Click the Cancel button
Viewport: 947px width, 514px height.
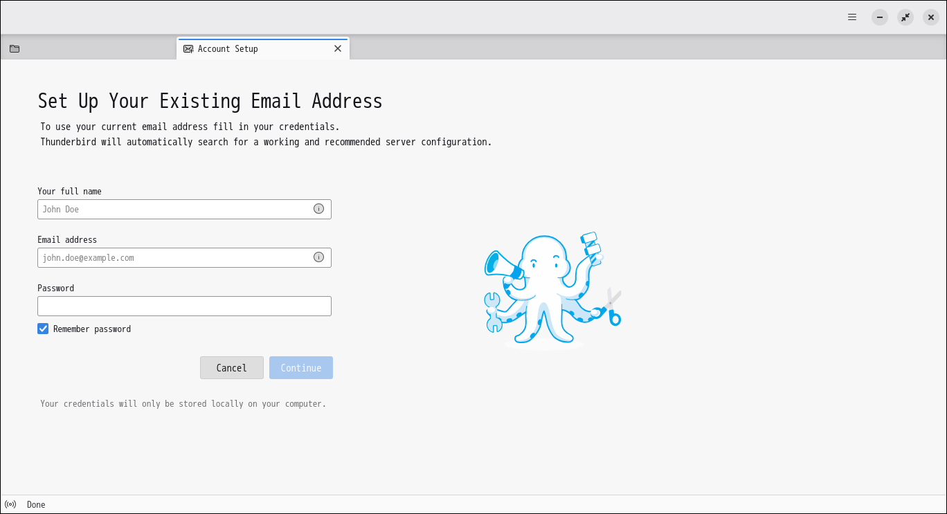pos(232,368)
